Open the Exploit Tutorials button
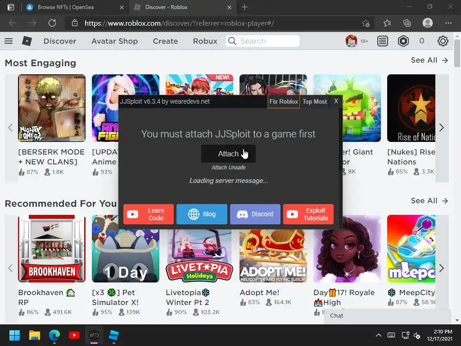 (x=308, y=214)
